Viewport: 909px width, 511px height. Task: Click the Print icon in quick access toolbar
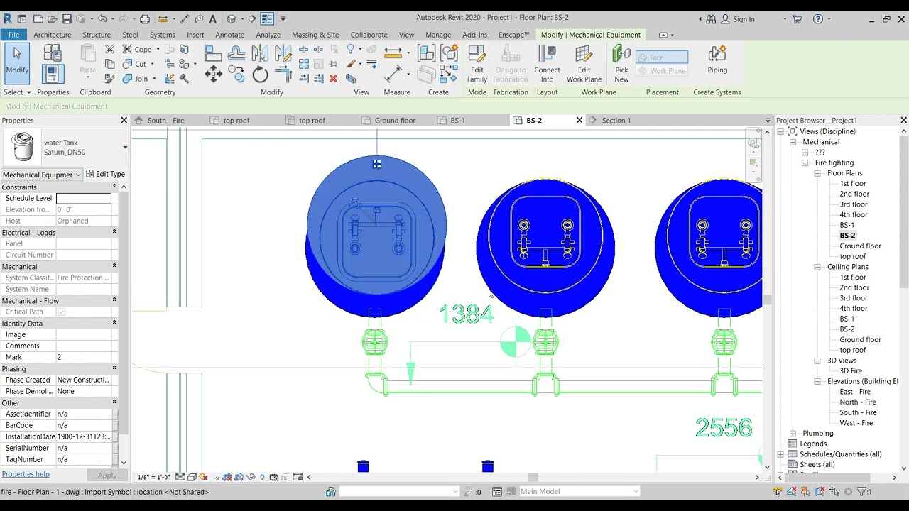145,18
